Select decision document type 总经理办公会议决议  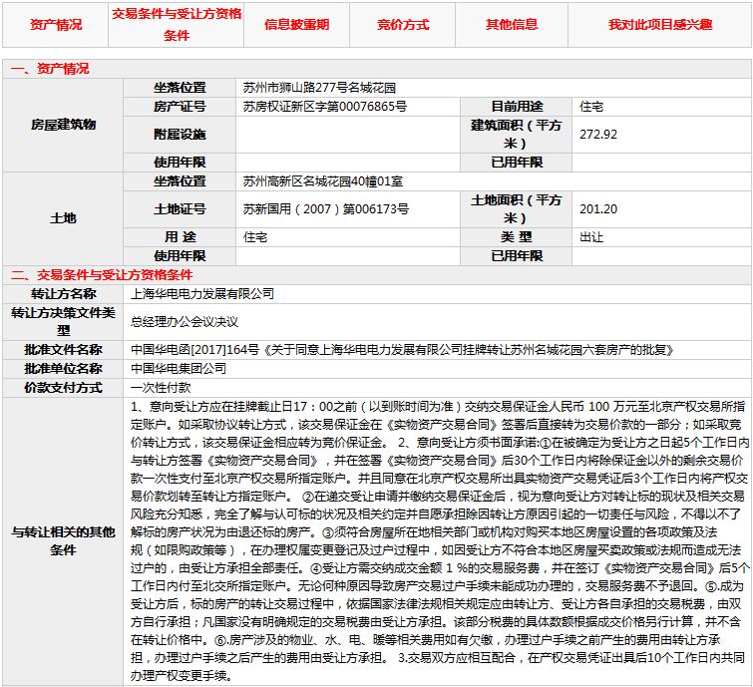click(x=185, y=322)
